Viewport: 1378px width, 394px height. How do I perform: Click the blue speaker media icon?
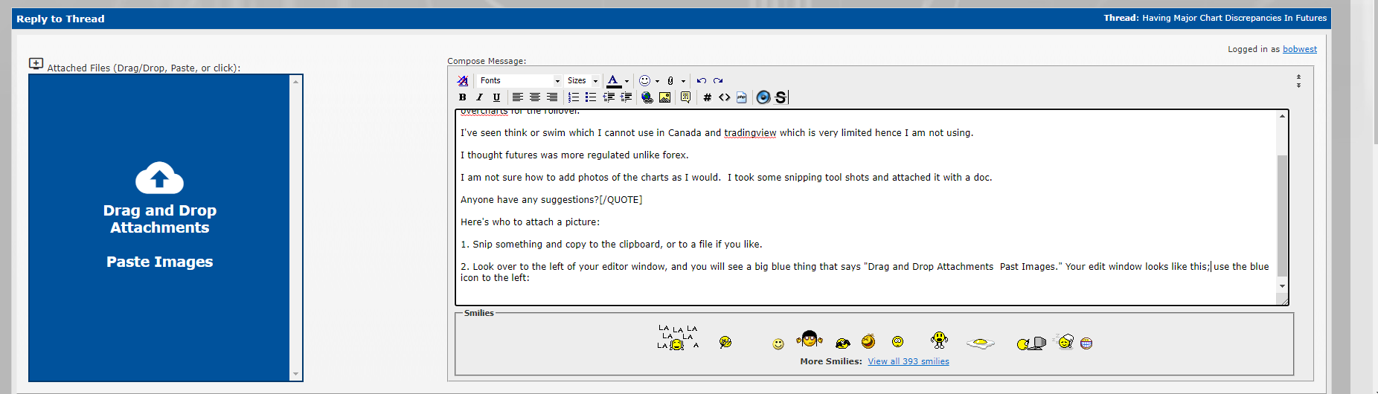763,97
